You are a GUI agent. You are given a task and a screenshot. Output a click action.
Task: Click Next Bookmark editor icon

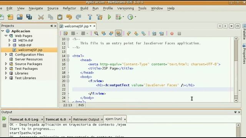pos(136,33)
